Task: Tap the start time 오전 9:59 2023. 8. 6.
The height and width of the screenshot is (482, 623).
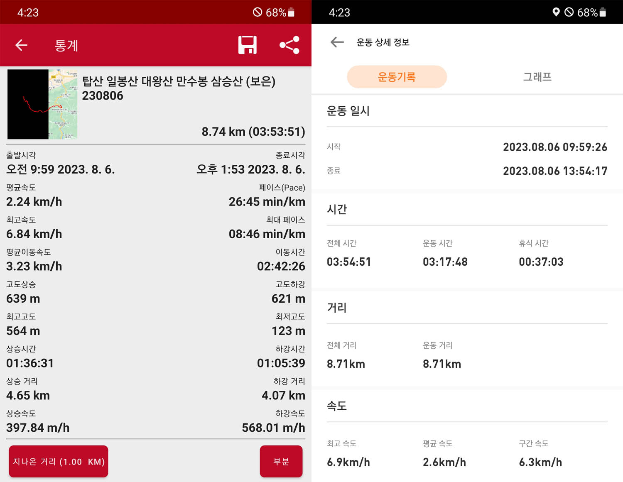Action: point(61,169)
